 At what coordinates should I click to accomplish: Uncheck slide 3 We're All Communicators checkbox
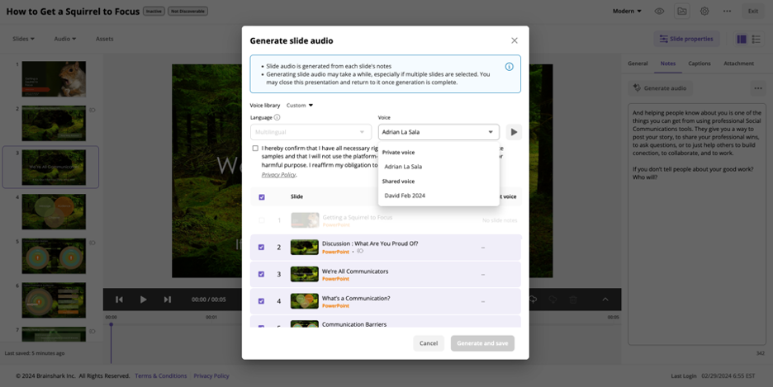tap(261, 274)
